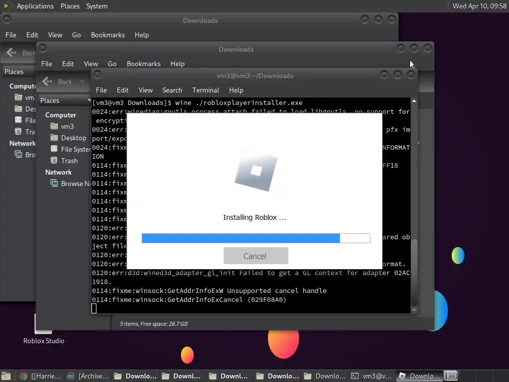
Task: Click Back arrow in front Downloads window
Action: coord(47,82)
